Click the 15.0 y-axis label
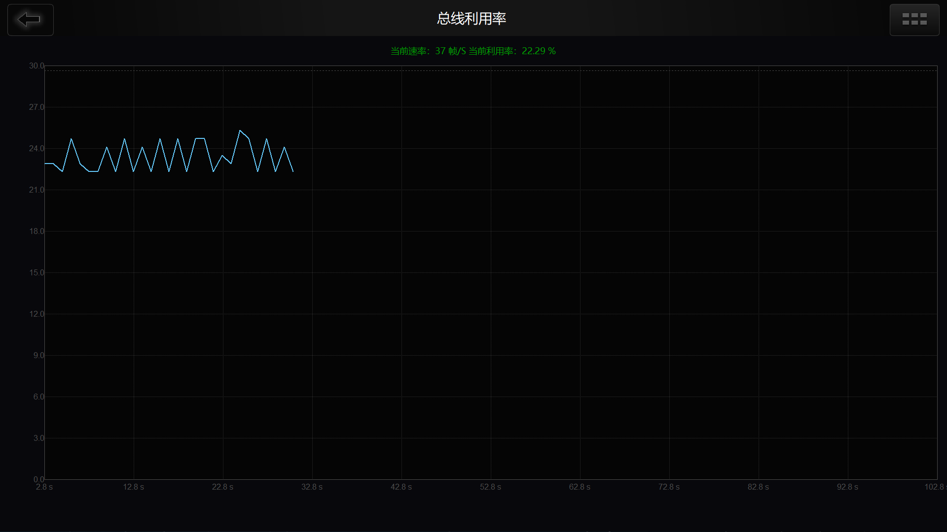The height and width of the screenshot is (532, 947). 36,272
